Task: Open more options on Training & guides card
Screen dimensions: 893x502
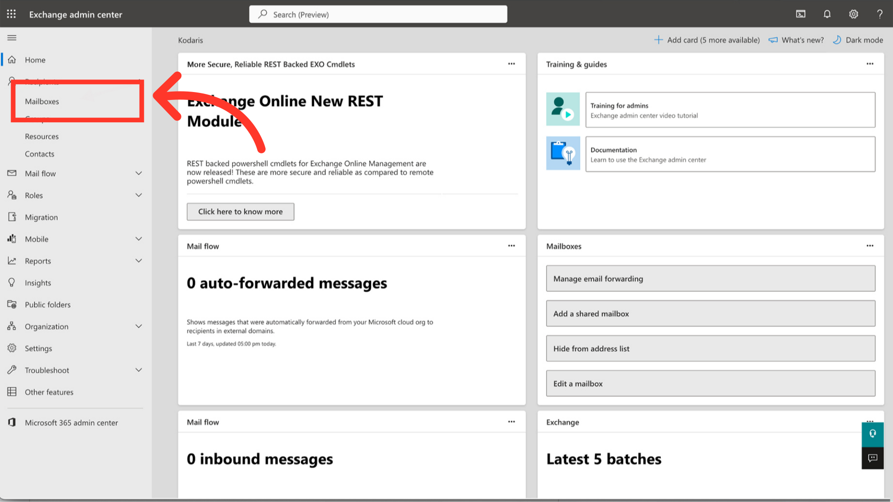Action: click(870, 64)
